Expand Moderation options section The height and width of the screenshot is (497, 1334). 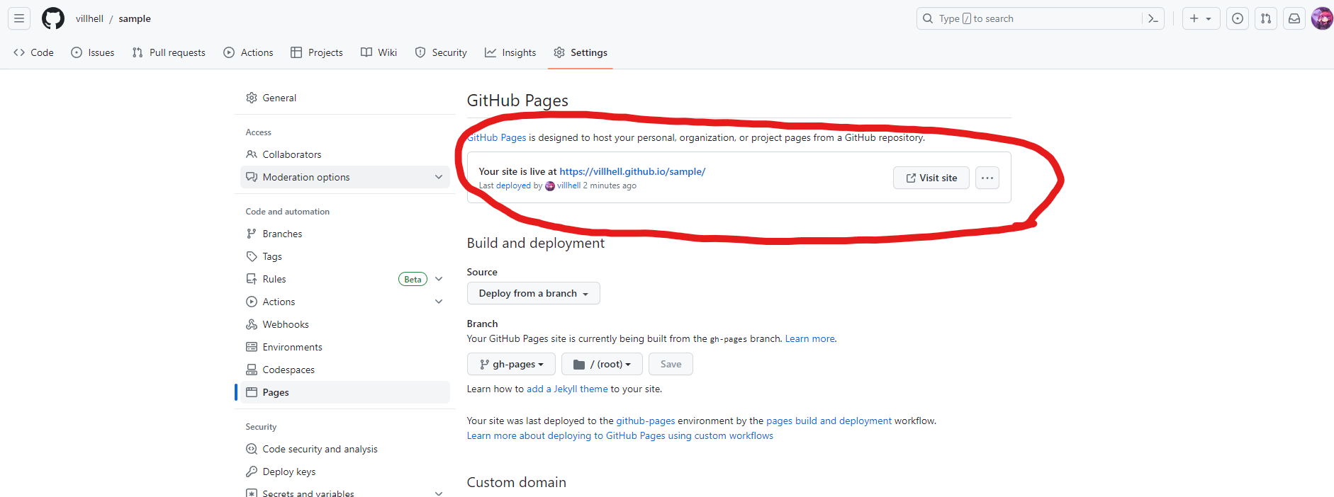click(x=345, y=177)
